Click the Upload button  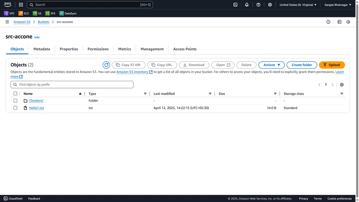click(x=332, y=65)
